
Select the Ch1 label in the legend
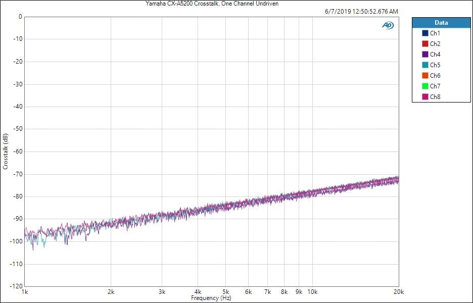(x=435, y=33)
